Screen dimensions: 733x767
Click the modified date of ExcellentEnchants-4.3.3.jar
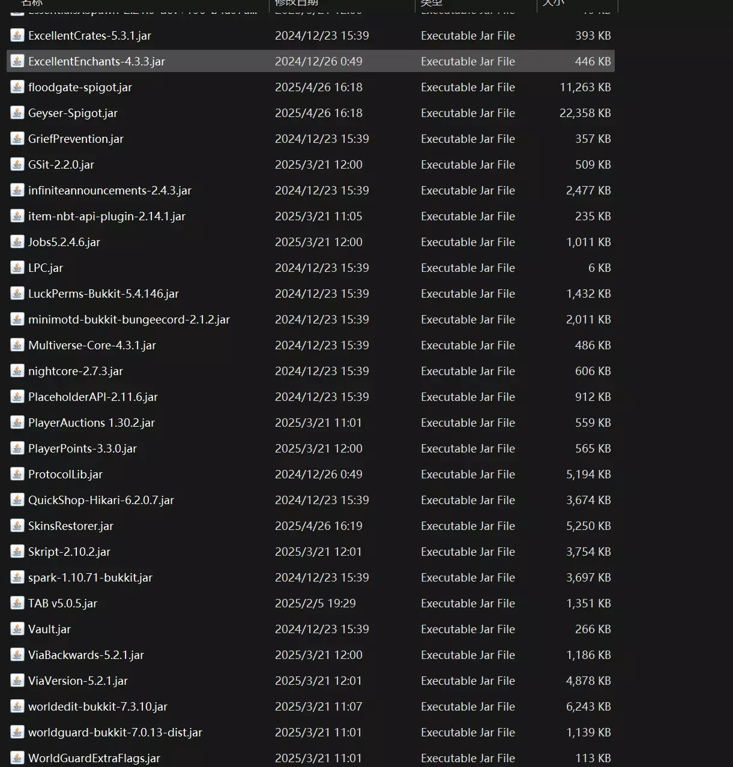[x=319, y=61]
